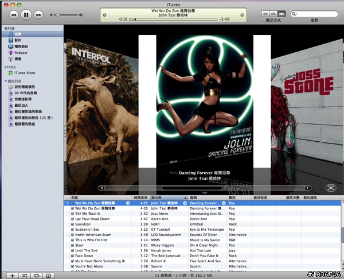This screenshot has width=344, height=279.
Task: Create a new playlist with plus button
Action: [x=12, y=276]
